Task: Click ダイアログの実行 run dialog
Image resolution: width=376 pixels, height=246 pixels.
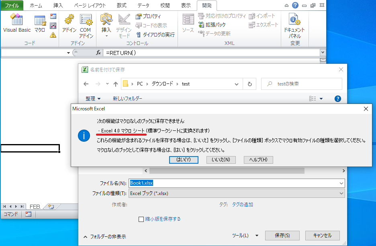Action: [155, 35]
